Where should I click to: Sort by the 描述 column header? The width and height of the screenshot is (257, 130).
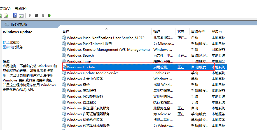(x=164, y=31)
